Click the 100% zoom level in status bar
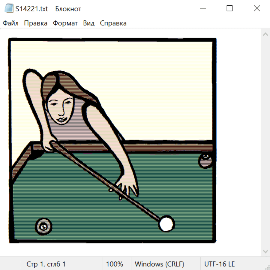 [115, 264]
